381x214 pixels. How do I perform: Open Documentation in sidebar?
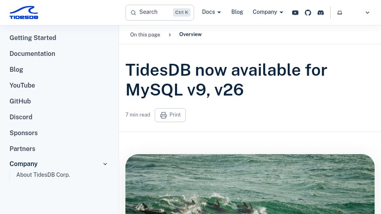coord(32,53)
